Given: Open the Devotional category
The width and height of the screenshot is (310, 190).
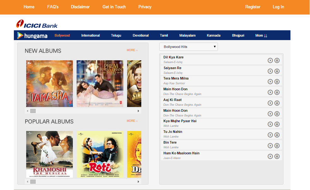Looking at the screenshot, I should (141, 35).
